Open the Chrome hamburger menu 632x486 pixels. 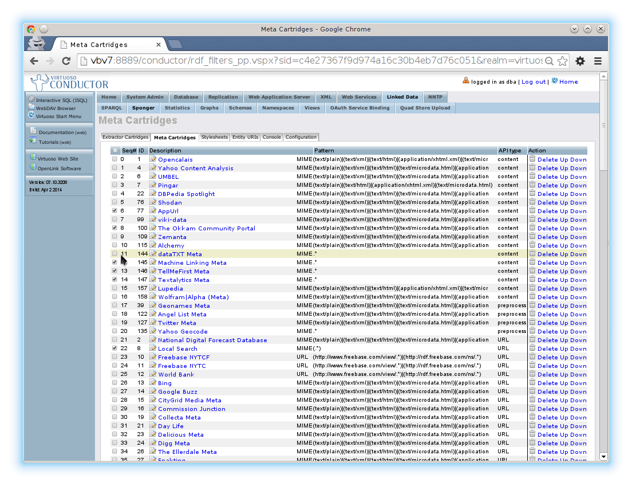pyautogui.click(x=598, y=61)
